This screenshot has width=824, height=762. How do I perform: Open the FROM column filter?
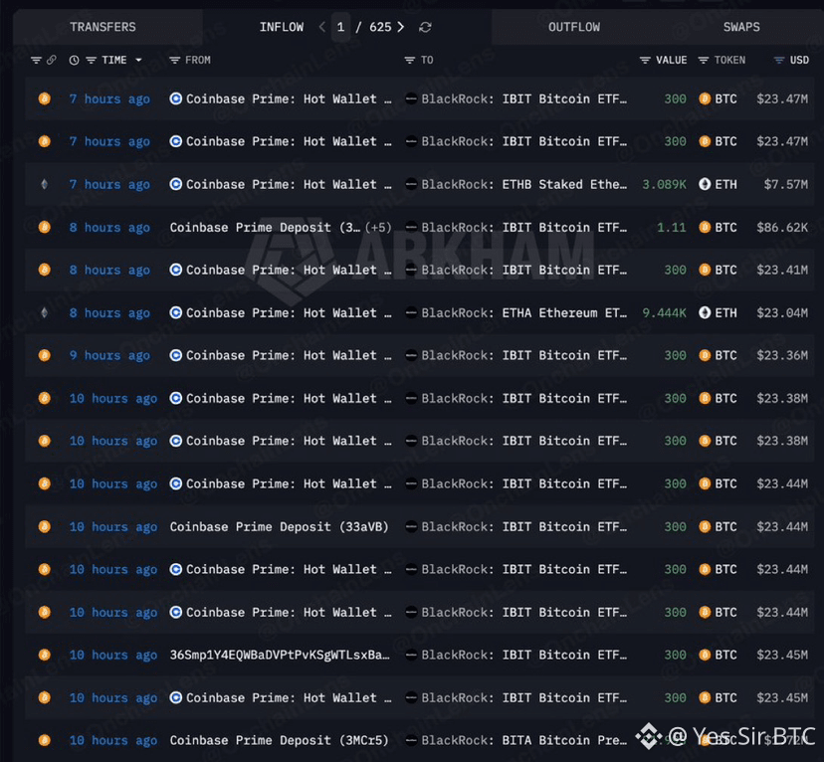tap(175, 61)
